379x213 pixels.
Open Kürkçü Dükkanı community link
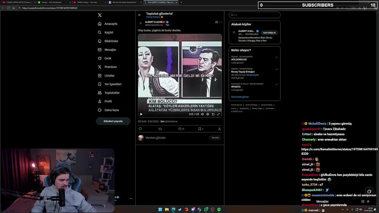point(154,17)
